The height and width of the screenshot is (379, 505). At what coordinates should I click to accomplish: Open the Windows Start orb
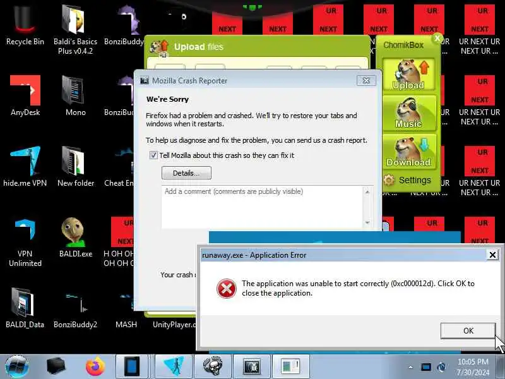point(17,366)
